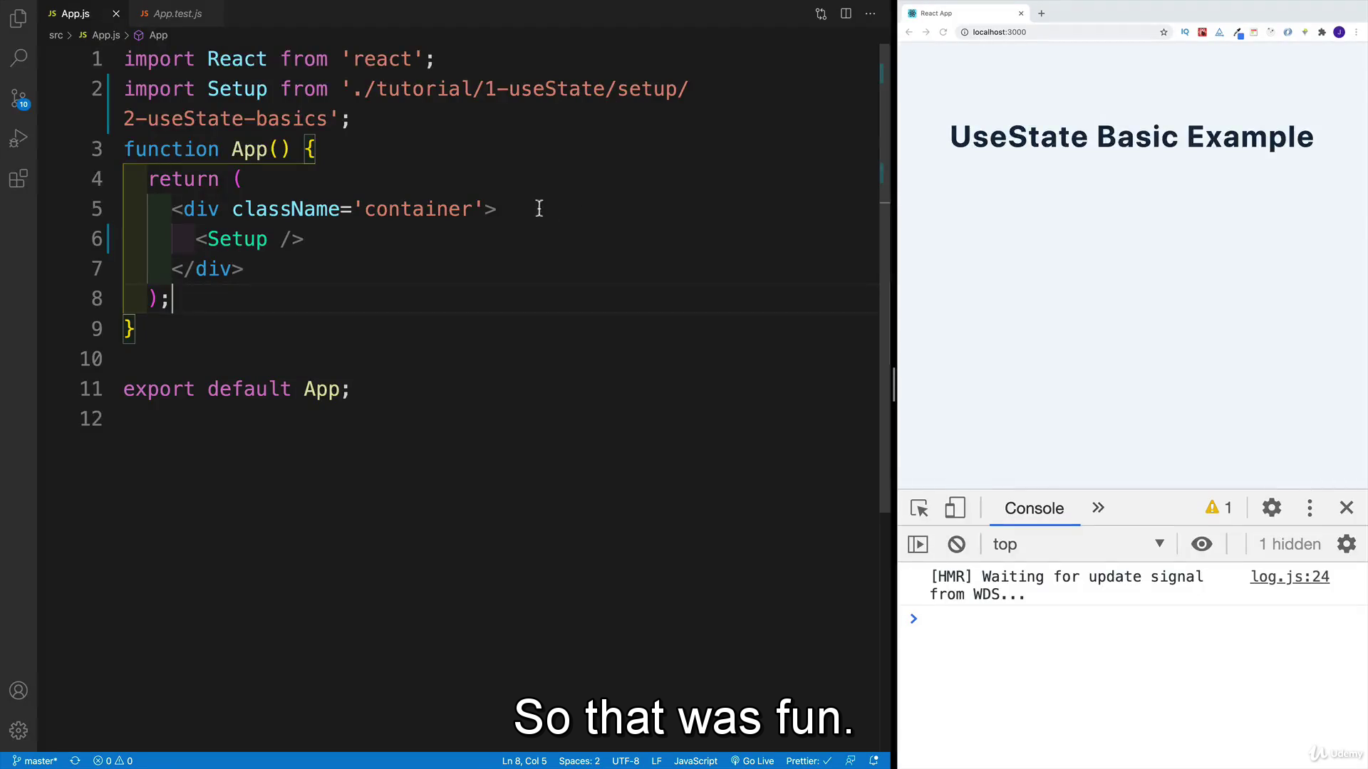Click the VS Code editor vertical scrollbar
1368x769 pixels.
coord(885,278)
